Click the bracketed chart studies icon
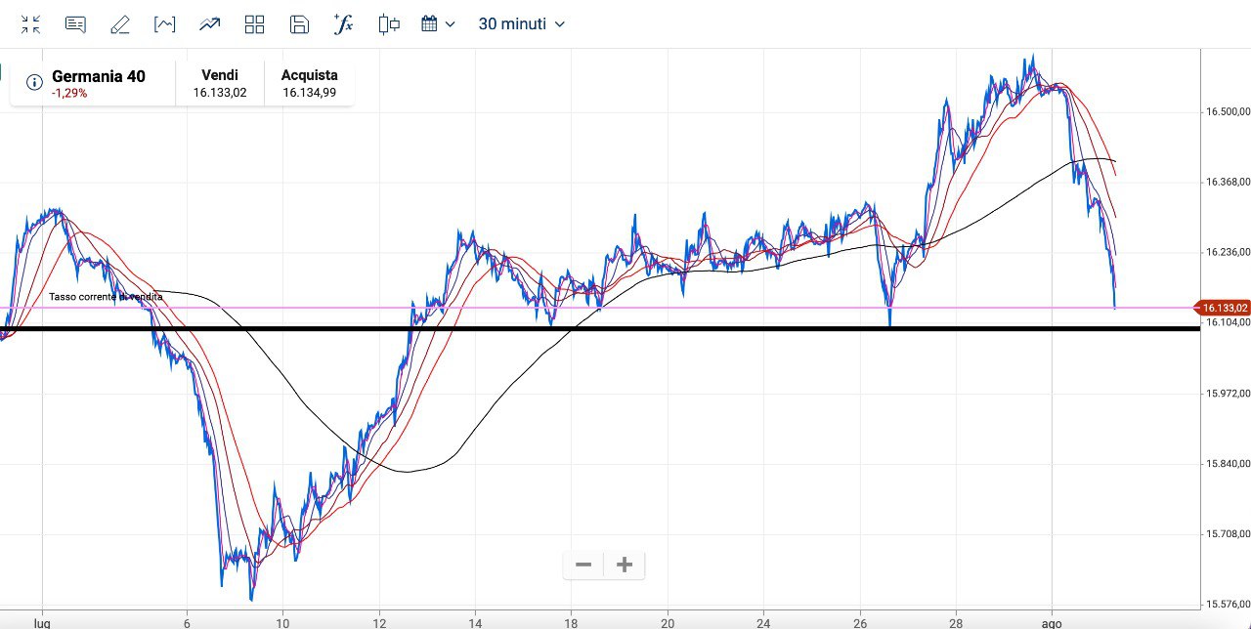 tap(165, 24)
